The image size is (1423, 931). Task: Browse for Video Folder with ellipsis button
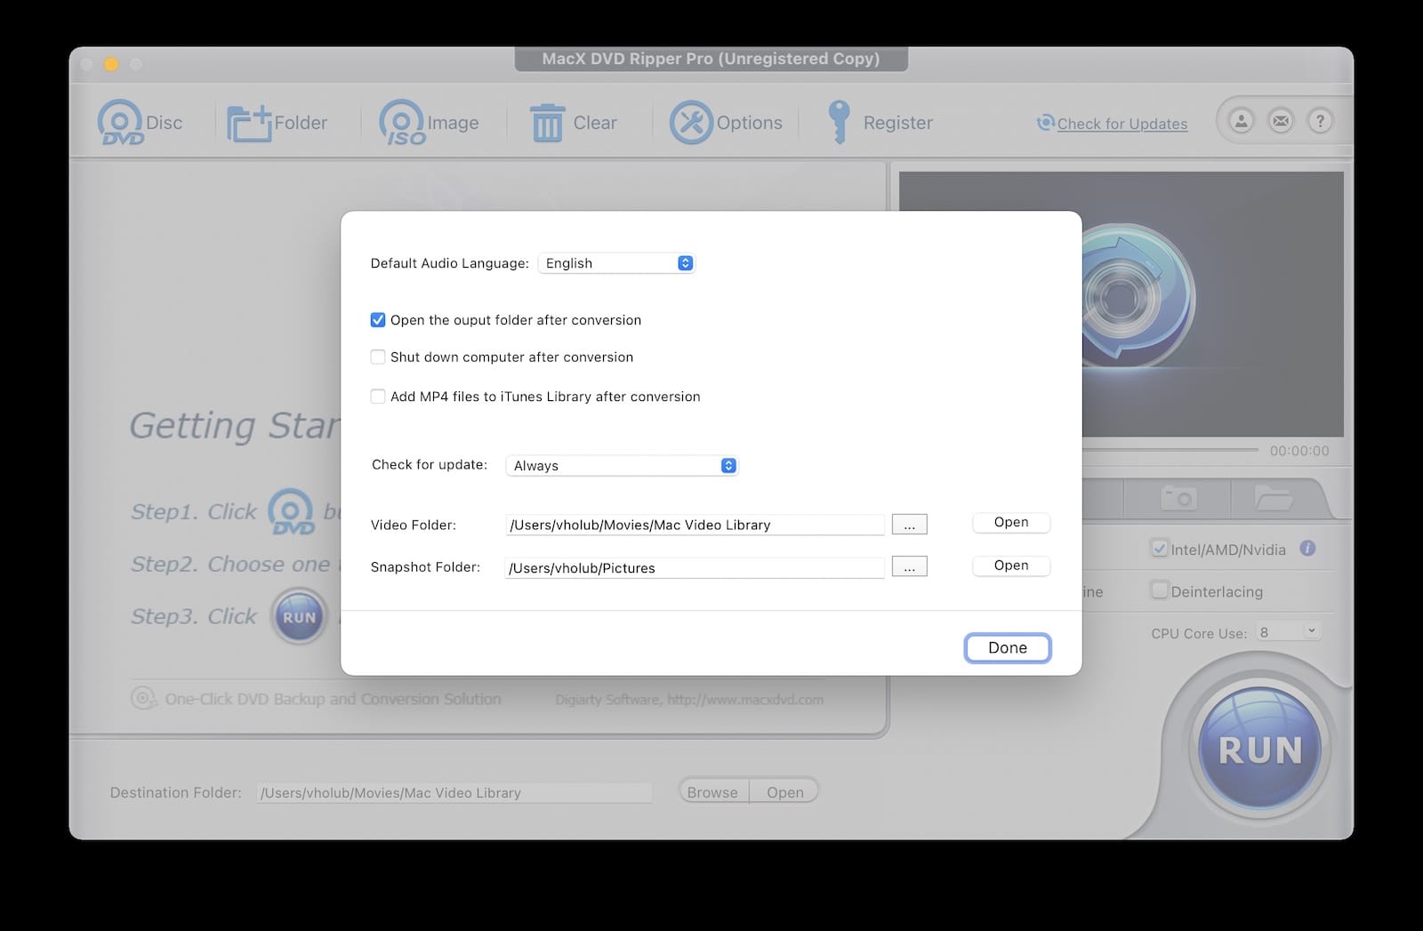(x=909, y=525)
